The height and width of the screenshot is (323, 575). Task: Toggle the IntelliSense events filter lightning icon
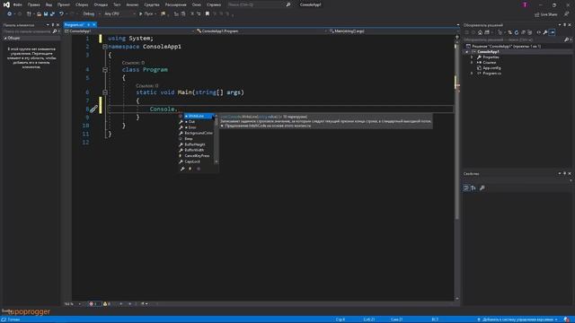click(190, 169)
